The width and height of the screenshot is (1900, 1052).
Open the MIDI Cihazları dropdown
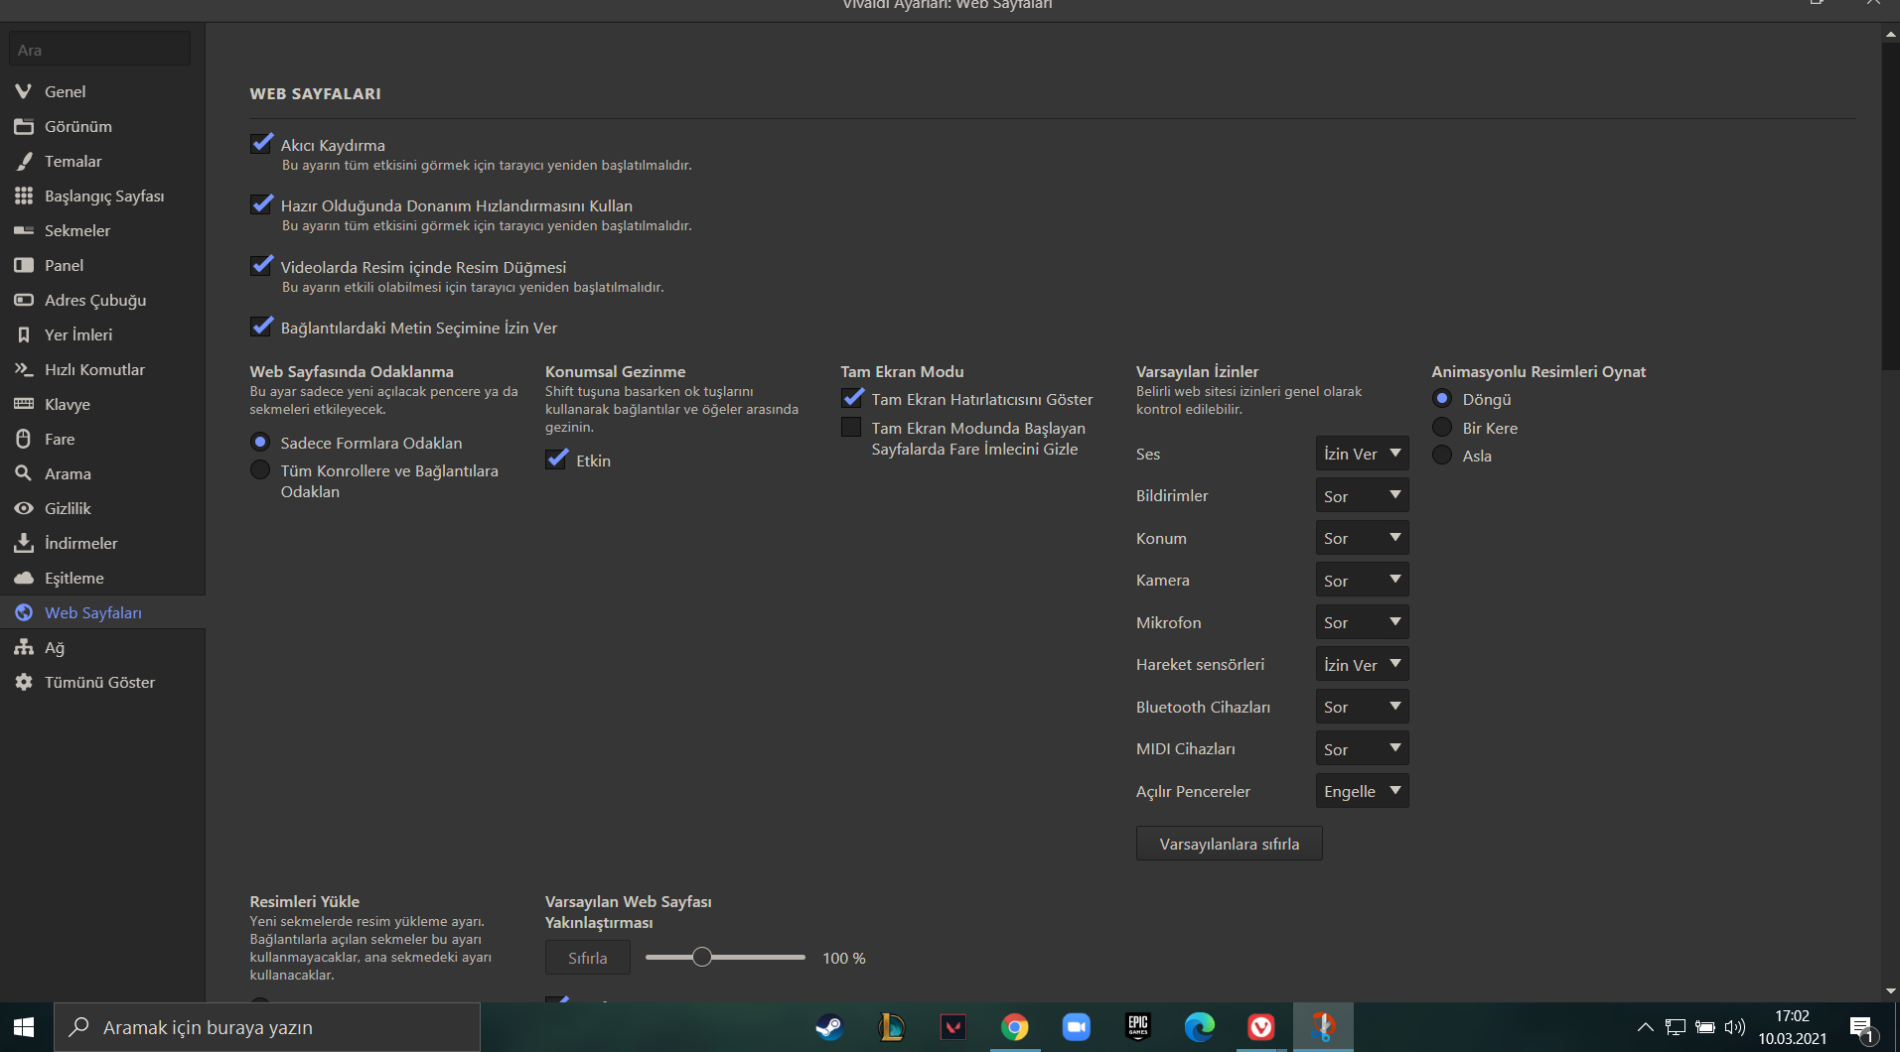point(1362,748)
